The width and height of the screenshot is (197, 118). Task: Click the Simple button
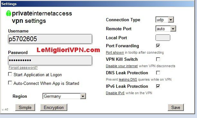coord(25,107)
